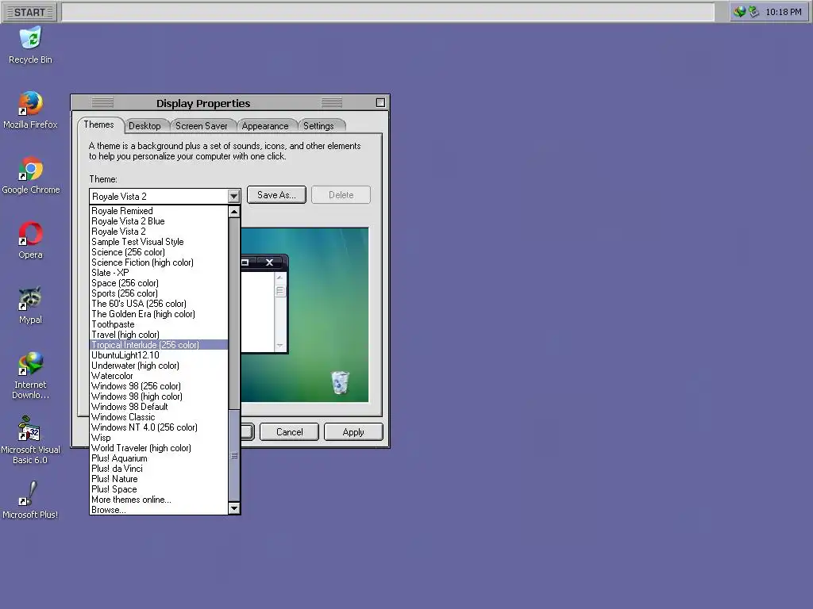
Task: Pick the Watercolor theme
Action: point(159,376)
